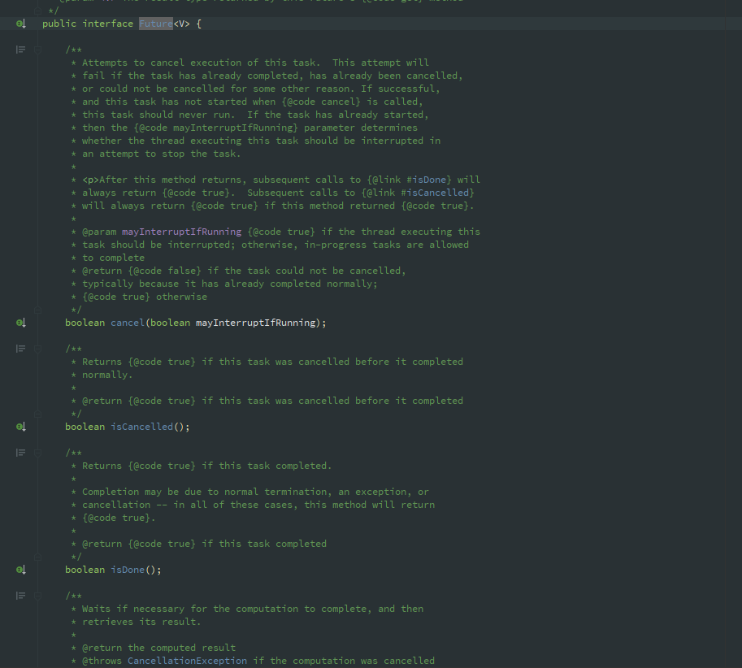
Task: Click '{@code true} otherwise' comment line
Action: [x=145, y=297]
